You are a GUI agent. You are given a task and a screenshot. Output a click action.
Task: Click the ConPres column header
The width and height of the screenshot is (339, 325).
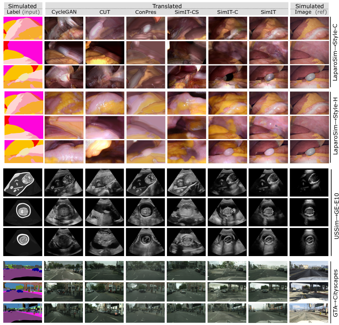click(x=146, y=12)
